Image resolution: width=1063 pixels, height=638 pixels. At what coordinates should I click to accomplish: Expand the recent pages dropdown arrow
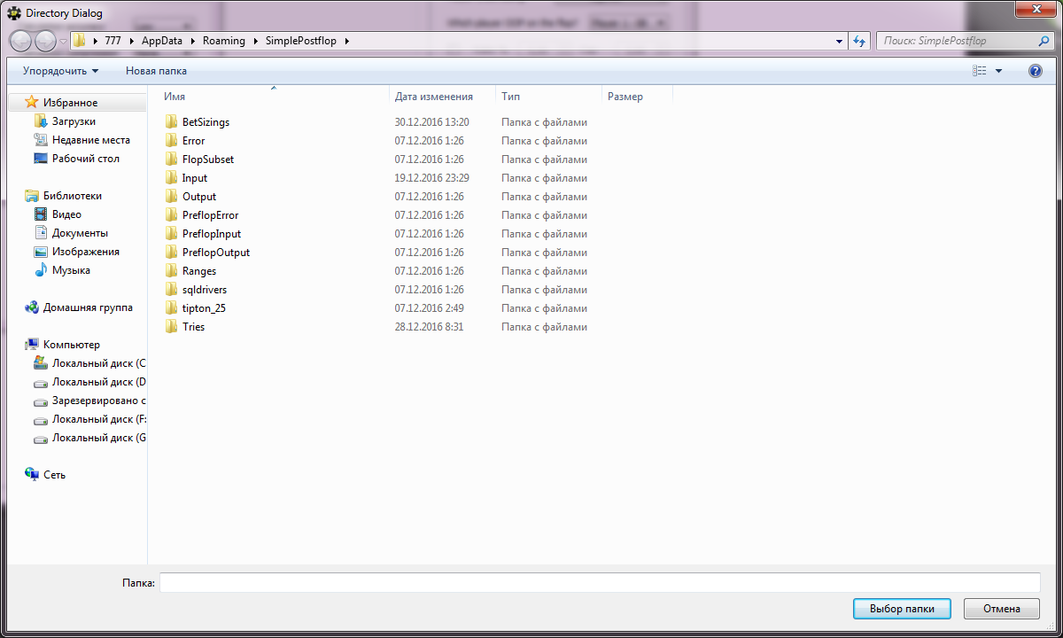coord(64,41)
